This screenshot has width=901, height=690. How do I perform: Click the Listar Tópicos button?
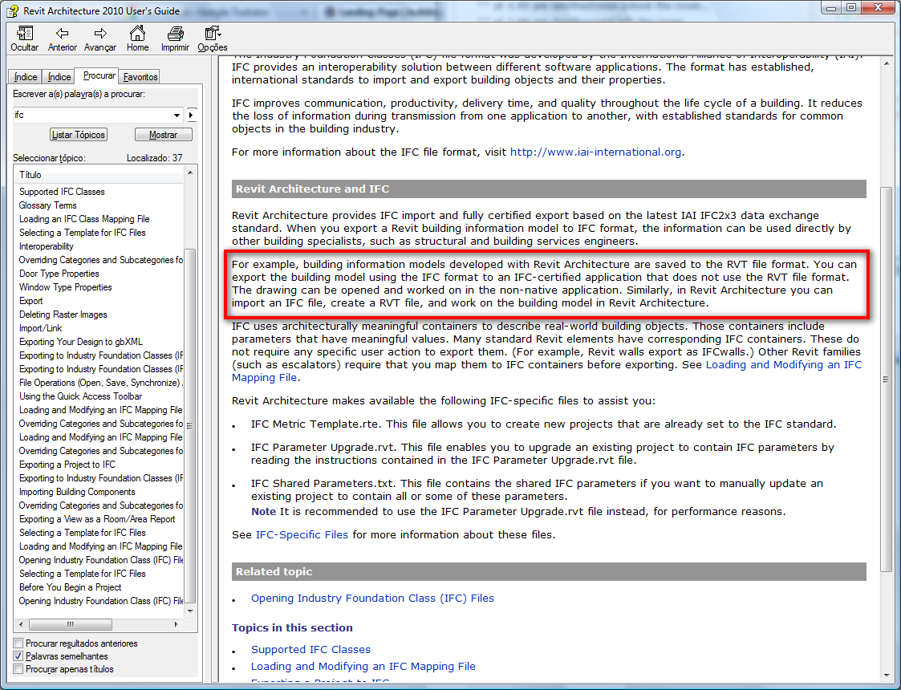(x=79, y=135)
